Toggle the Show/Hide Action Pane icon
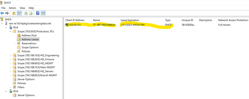Viewport: 249px width, 99px height. click(43, 13)
